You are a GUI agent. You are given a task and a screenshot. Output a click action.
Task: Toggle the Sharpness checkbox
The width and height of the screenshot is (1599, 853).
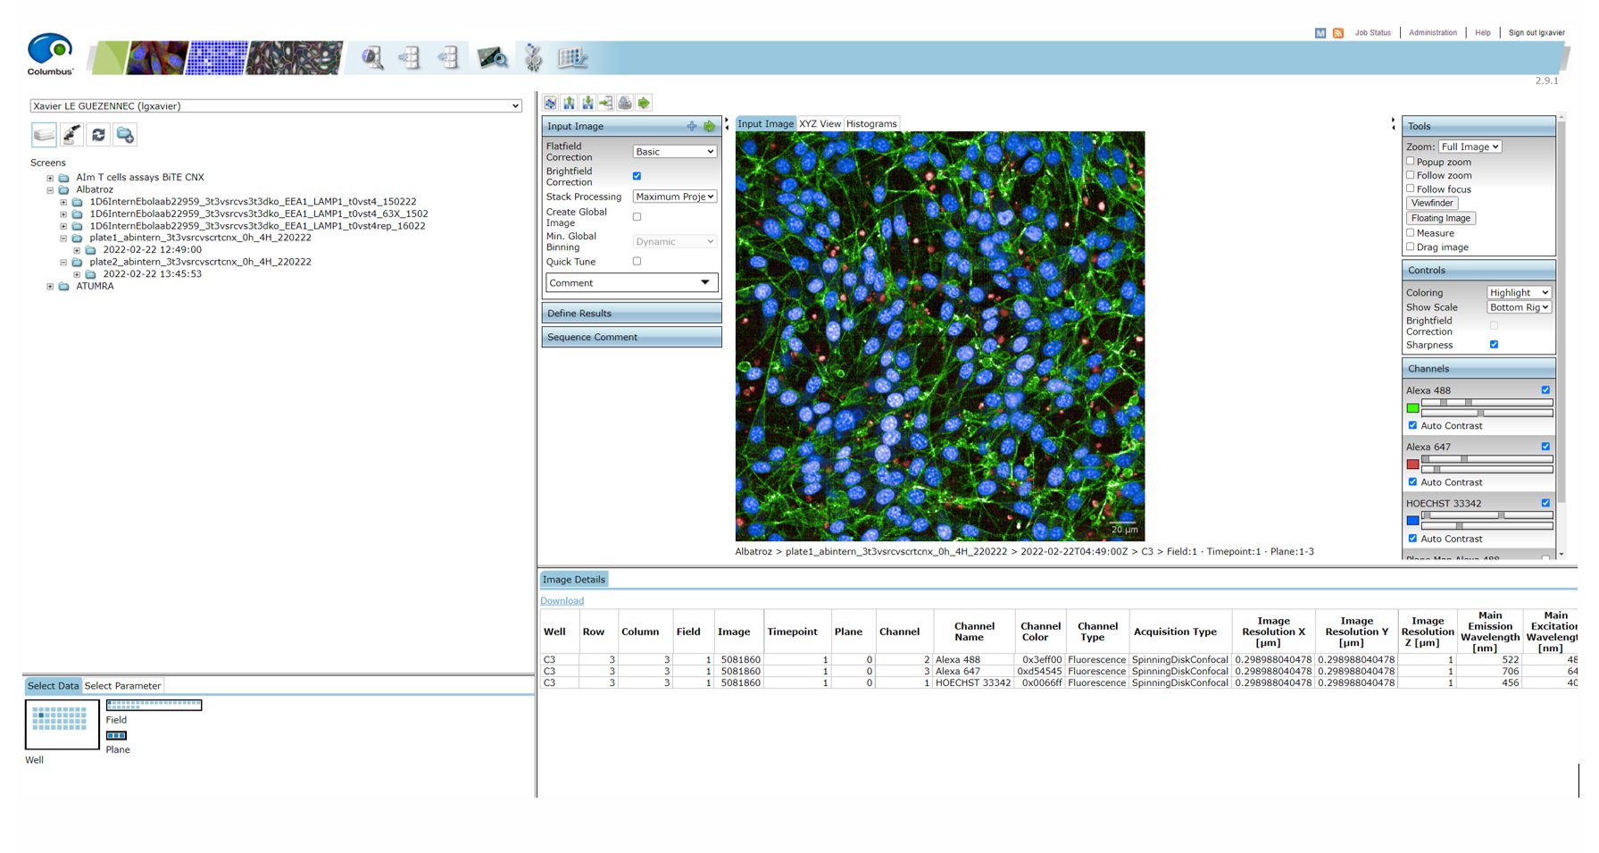[x=1494, y=345]
